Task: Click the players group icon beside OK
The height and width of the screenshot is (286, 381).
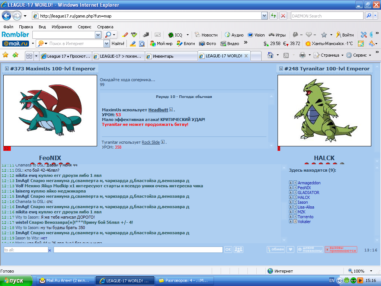Action: coord(238,250)
